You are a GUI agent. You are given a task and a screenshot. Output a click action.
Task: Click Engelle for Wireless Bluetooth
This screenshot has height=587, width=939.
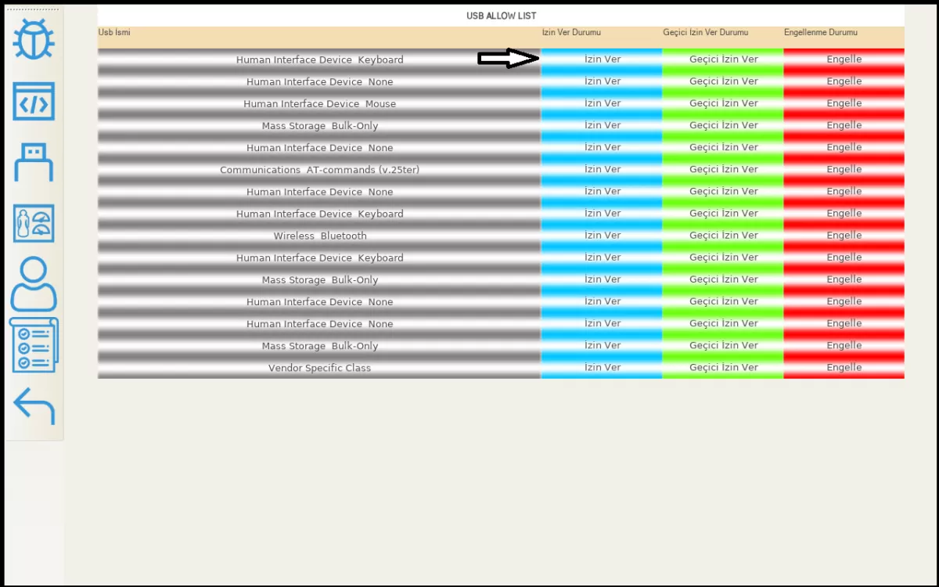pyautogui.click(x=844, y=236)
